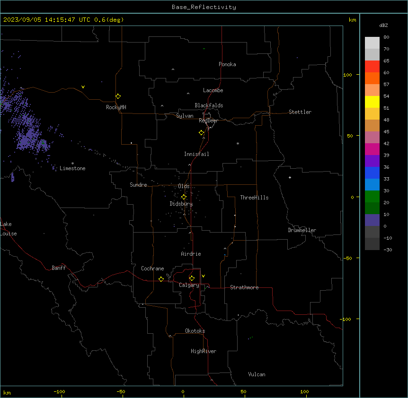Viewport: 408px width, 398px height.
Task: Click the yellow station marker at Olds
Action: 184,197
